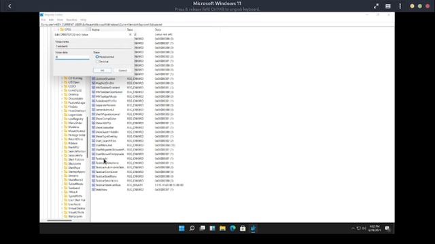Image resolution: width=435 pixels, height=244 pixels.
Task: Open the send-keys panel icon in the viewer header
Action: (388, 6)
